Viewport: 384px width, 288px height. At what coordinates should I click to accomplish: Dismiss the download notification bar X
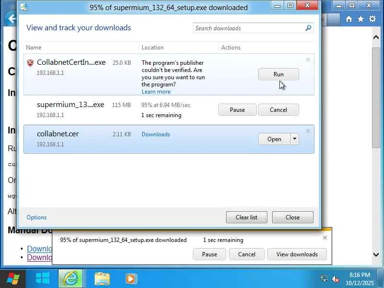325,238
